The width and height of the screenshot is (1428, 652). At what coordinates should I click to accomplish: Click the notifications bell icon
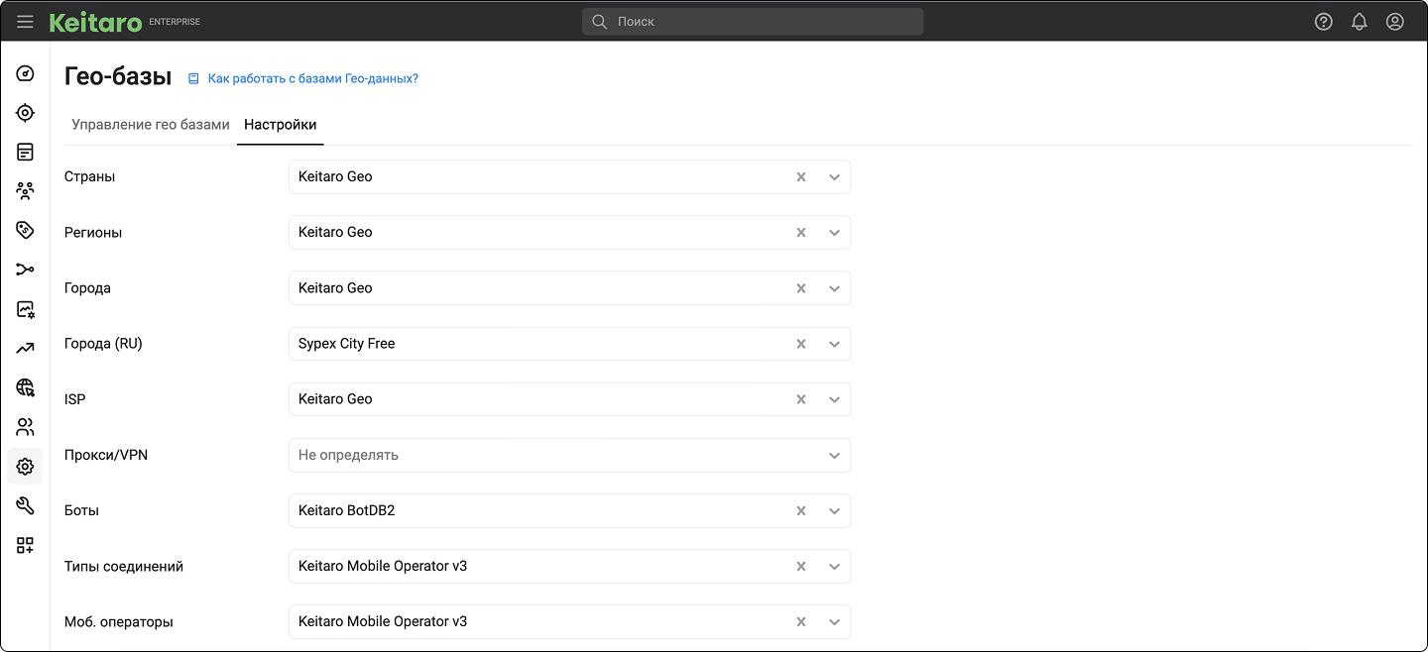click(x=1359, y=22)
